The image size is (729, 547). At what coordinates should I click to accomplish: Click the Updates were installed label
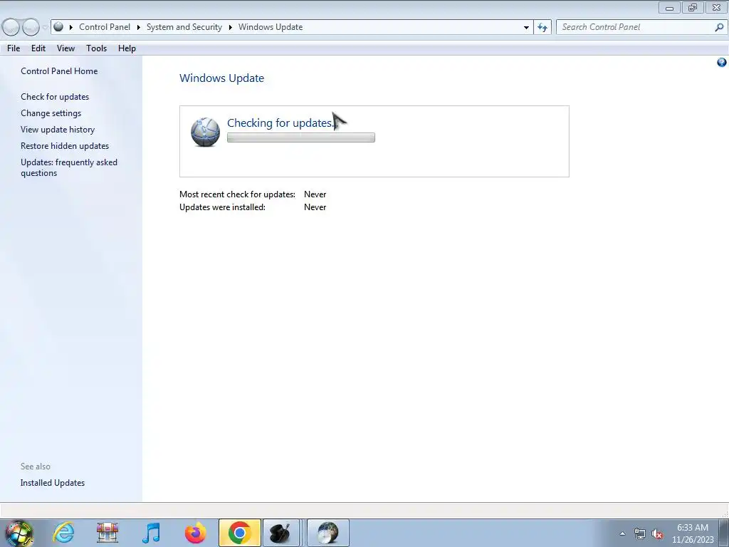[222, 207]
